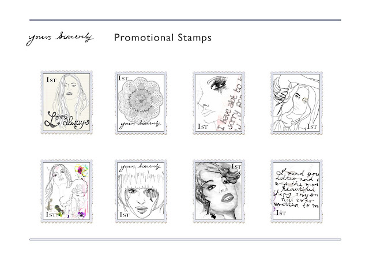Click the pink flower on colorful stamp

(80, 170)
